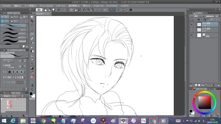Click the main black drawing color swatch

[31, 94]
